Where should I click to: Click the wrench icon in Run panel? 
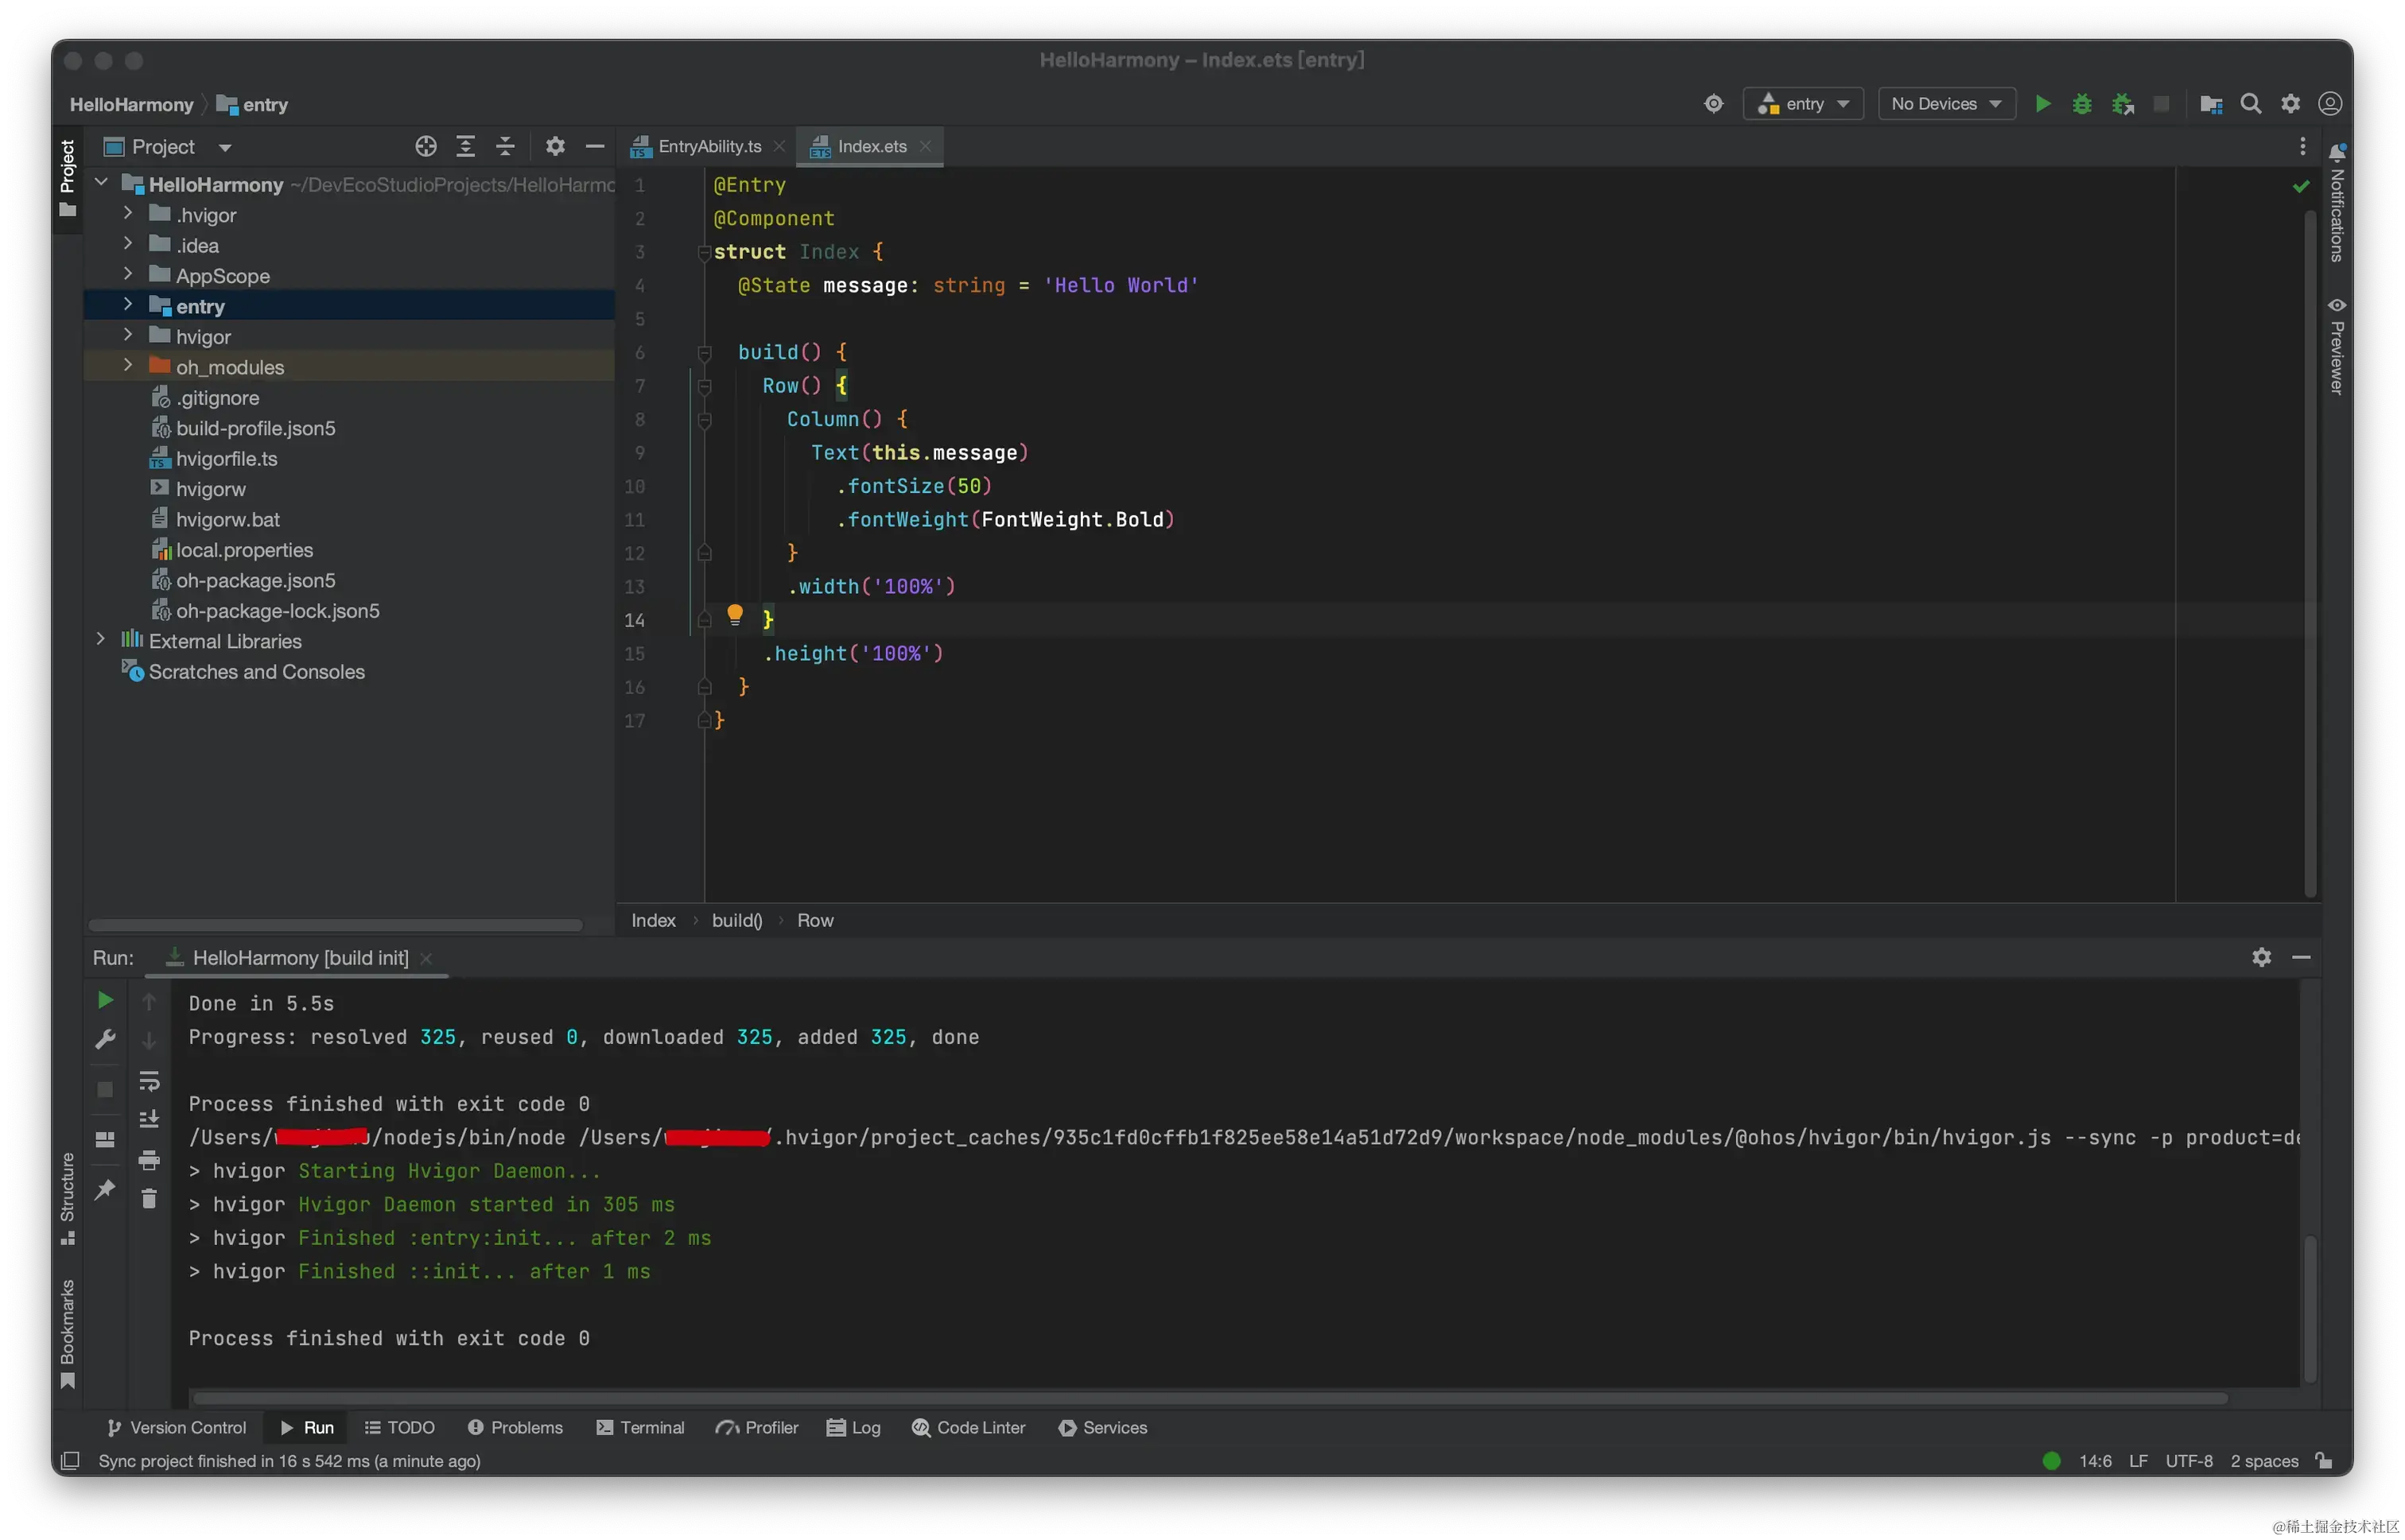105,1040
